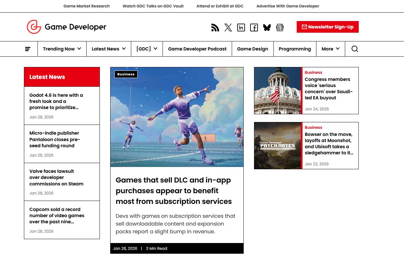This screenshot has height=266, width=404.
Task: Open the Programming nav item
Action: coord(295,49)
